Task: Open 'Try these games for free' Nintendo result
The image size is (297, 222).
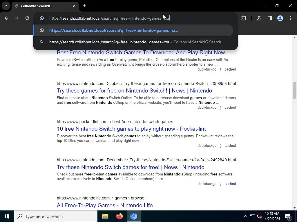Action: (x=135, y=90)
